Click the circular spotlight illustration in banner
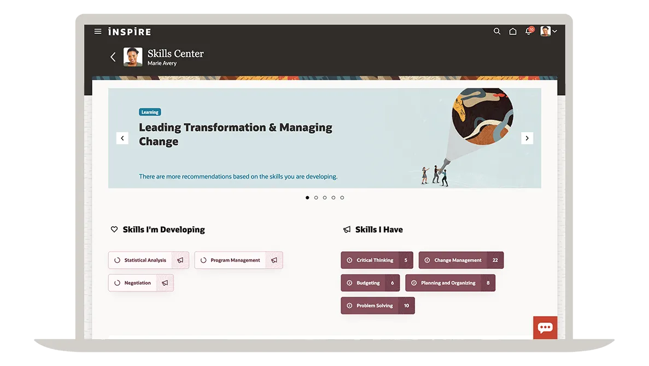The height and width of the screenshot is (366, 649). tap(483, 116)
